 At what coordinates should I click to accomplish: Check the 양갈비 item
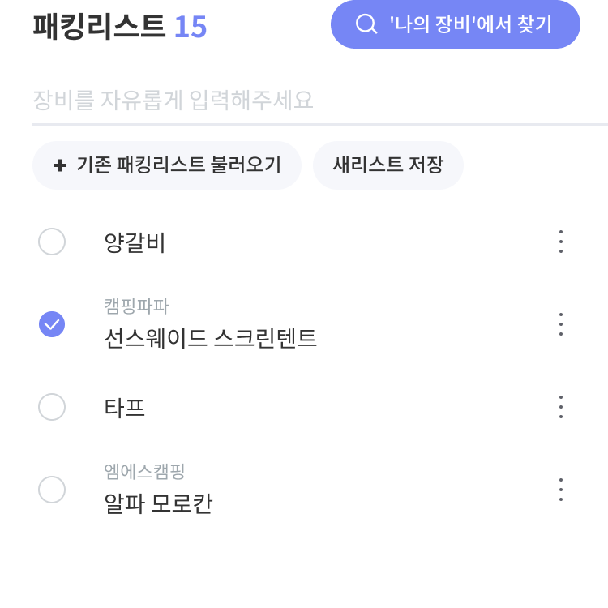(52, 242)
